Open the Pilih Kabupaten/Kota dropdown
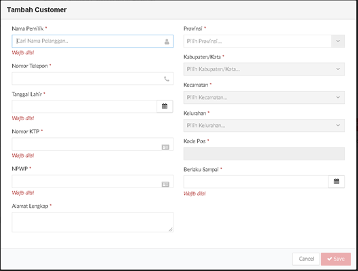Screen dimensions: 358x271 pyautogui.click(x=264, y=69)
